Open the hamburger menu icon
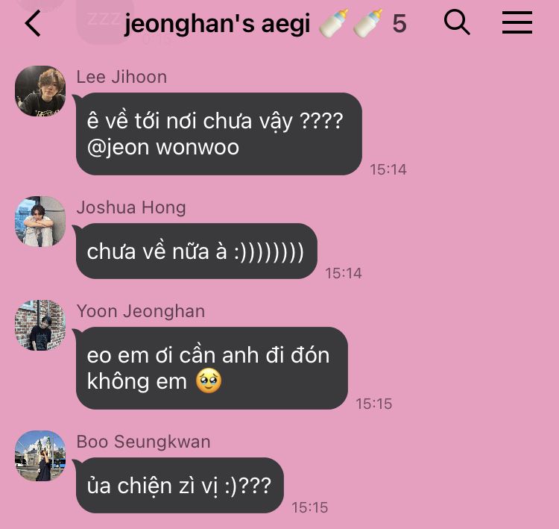Image resolution: width=559 pixels, height=529 pixels. coord(517,22)
